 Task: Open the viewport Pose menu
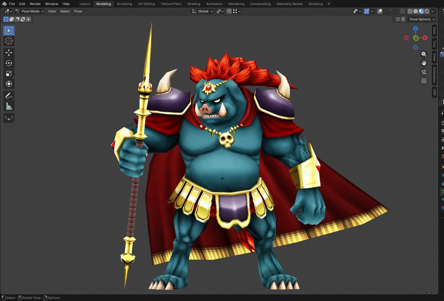point(78,11)
